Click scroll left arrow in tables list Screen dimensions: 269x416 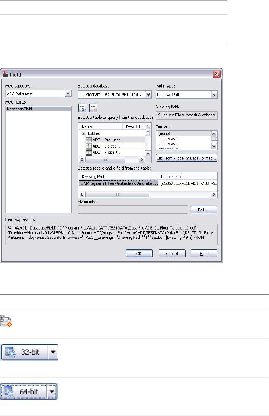click(82, 159)
